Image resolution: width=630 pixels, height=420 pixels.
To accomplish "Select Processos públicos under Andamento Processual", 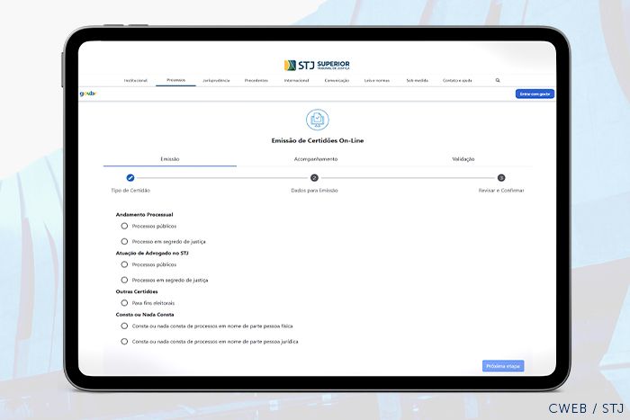I will (x=124, y=226).
